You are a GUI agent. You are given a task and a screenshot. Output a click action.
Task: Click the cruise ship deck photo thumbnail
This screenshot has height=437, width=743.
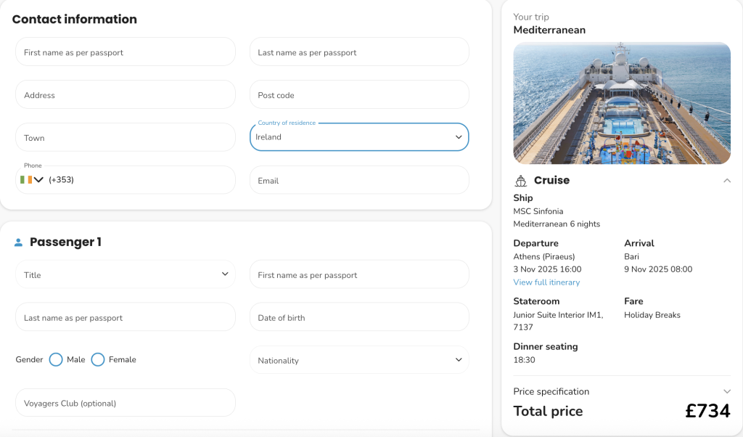622,103
